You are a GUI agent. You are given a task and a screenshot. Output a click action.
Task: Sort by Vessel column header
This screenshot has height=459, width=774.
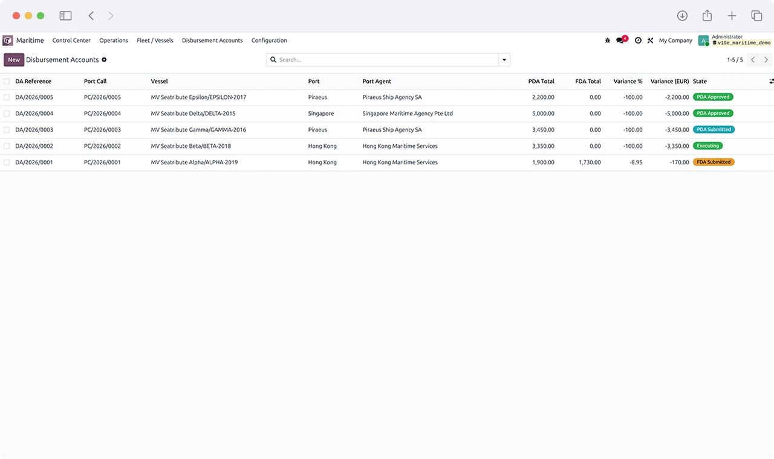(x=160, y=82)
